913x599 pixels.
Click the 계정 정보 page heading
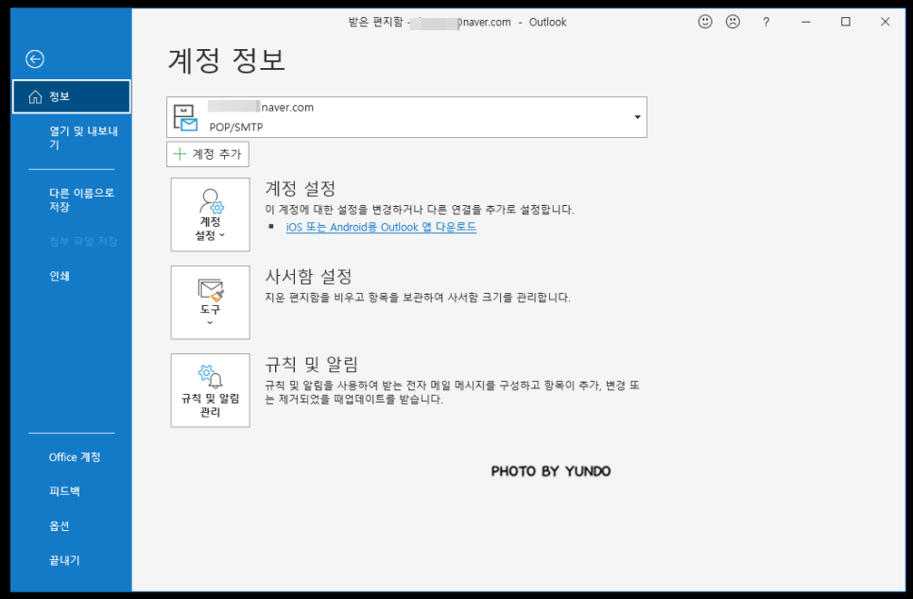point(227,60)
